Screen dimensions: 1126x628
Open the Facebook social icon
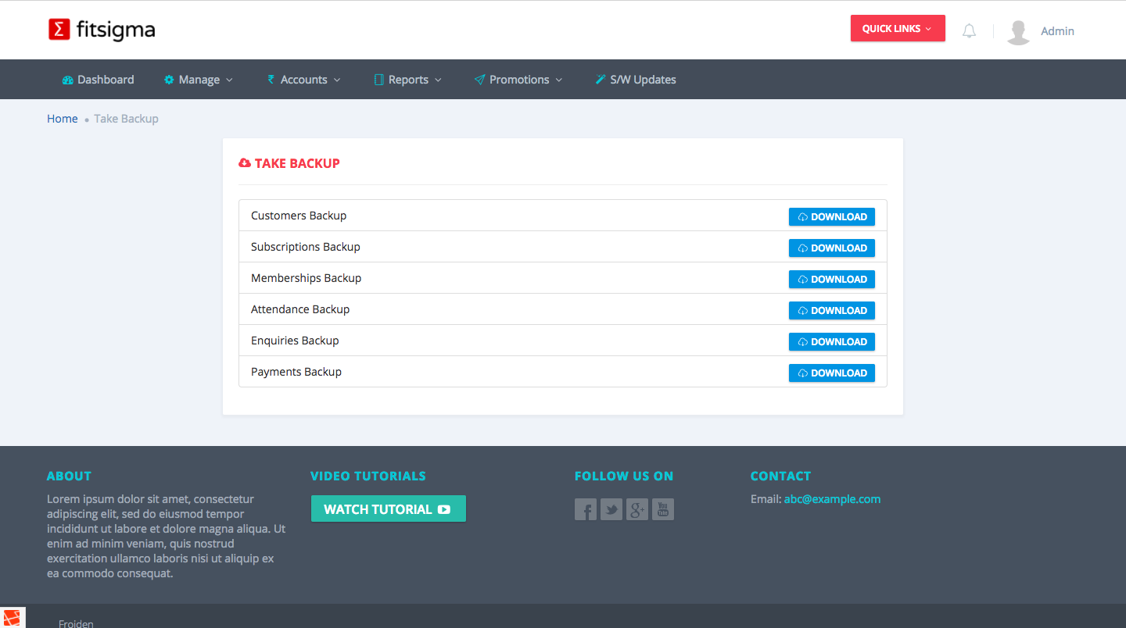[x=585, y=510]
